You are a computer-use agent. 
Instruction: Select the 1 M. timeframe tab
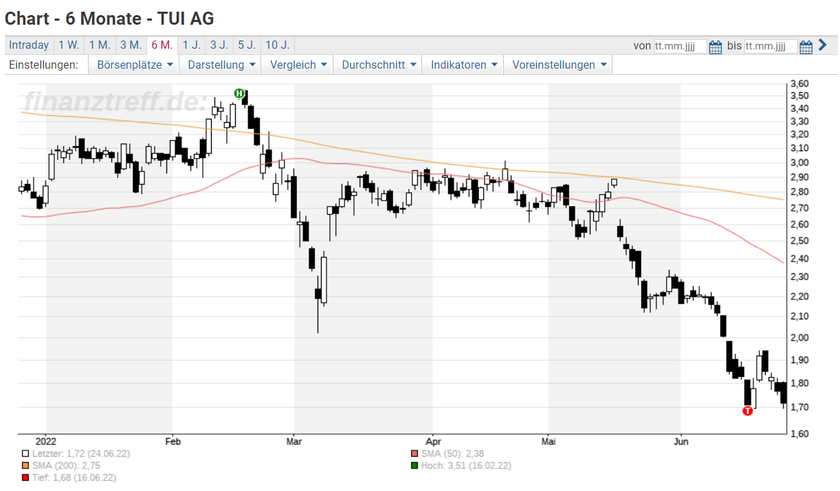100,45
